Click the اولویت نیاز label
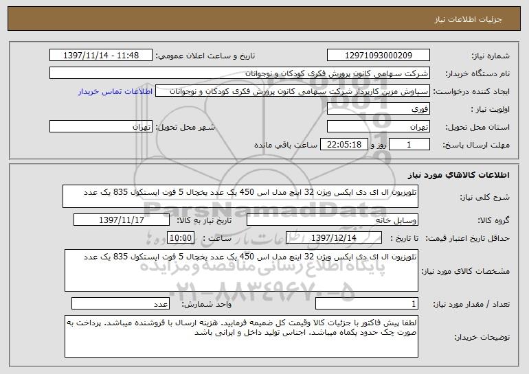 (x=491, y=110)
